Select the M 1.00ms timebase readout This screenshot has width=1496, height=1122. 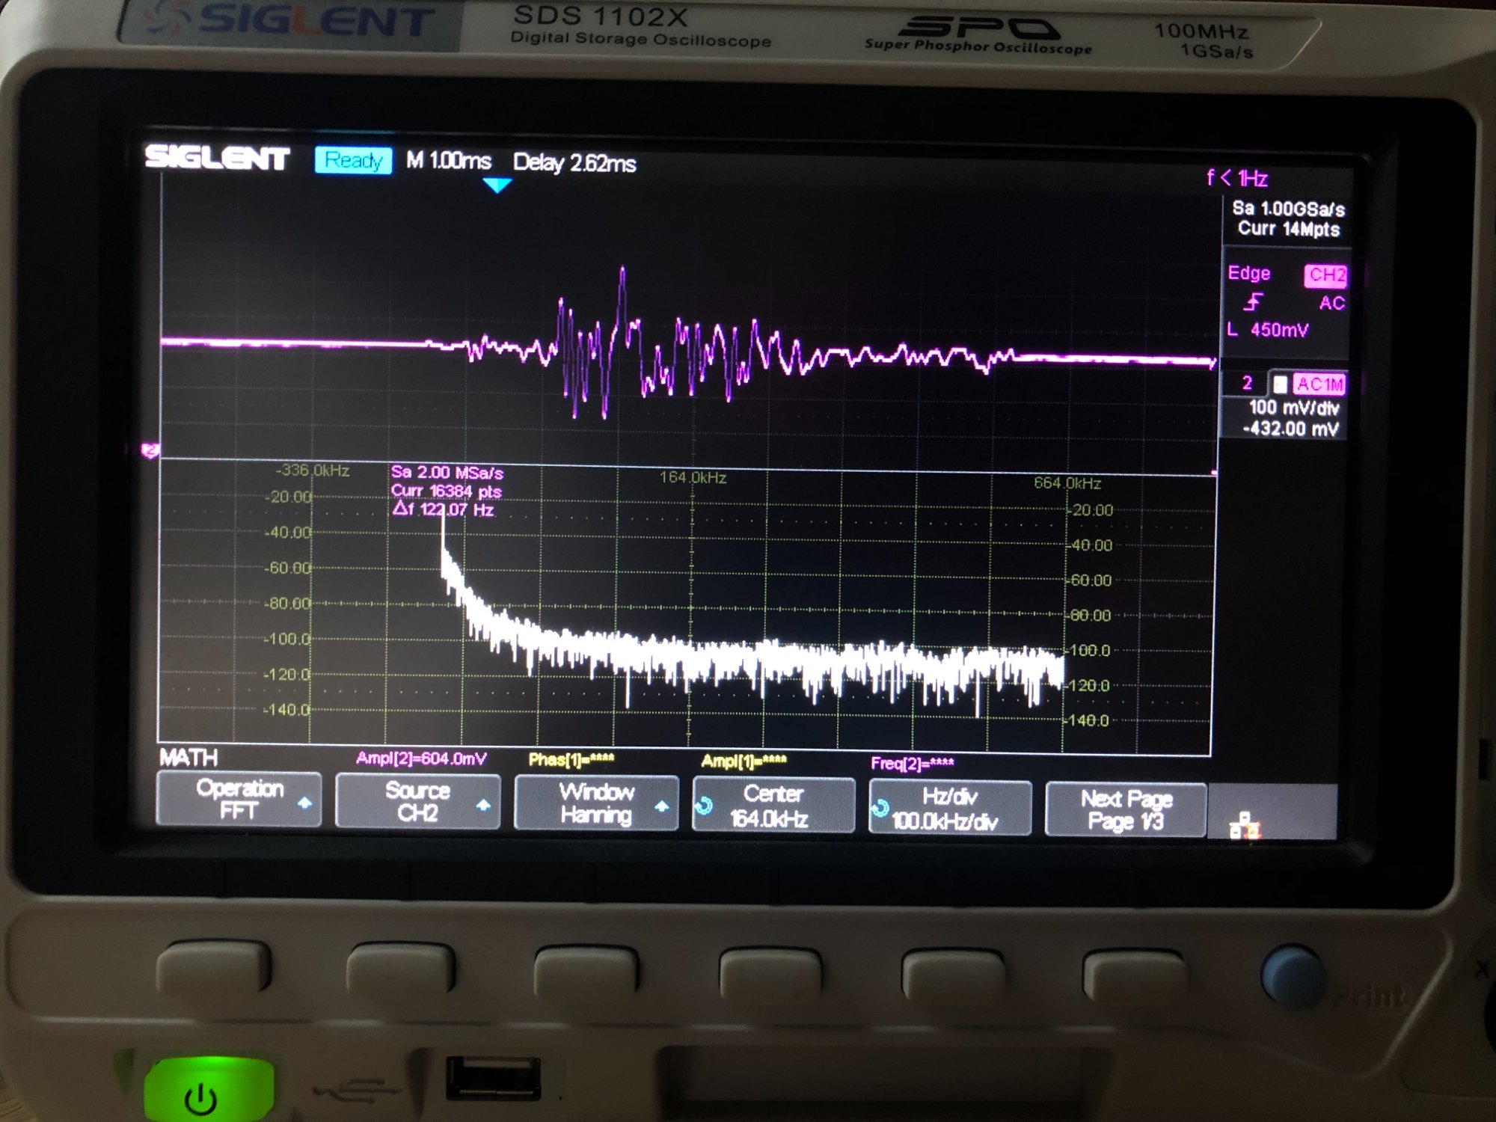[x=448, y=161]
